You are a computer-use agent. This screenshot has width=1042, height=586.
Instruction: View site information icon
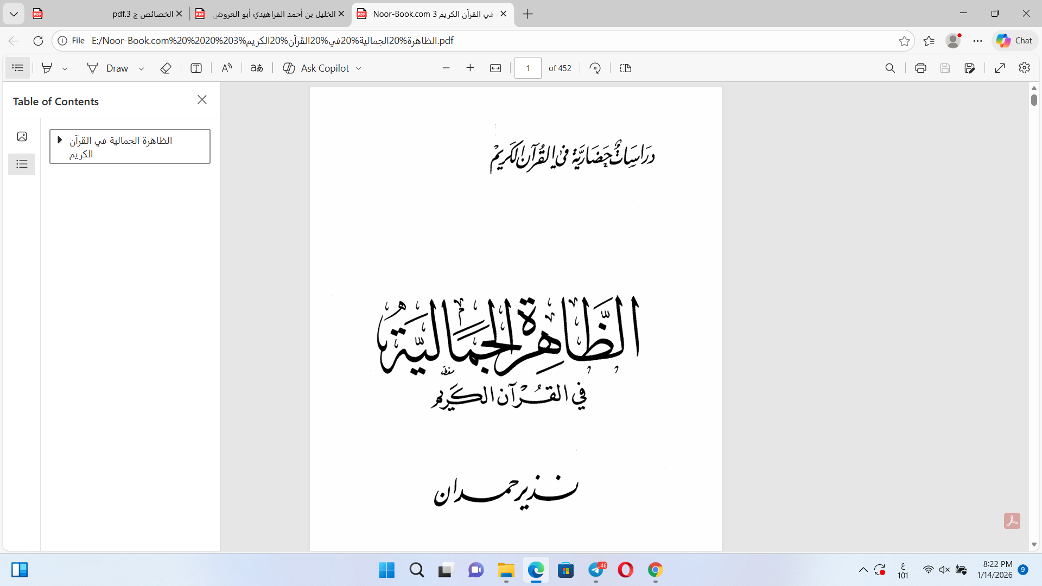(62, 41)
